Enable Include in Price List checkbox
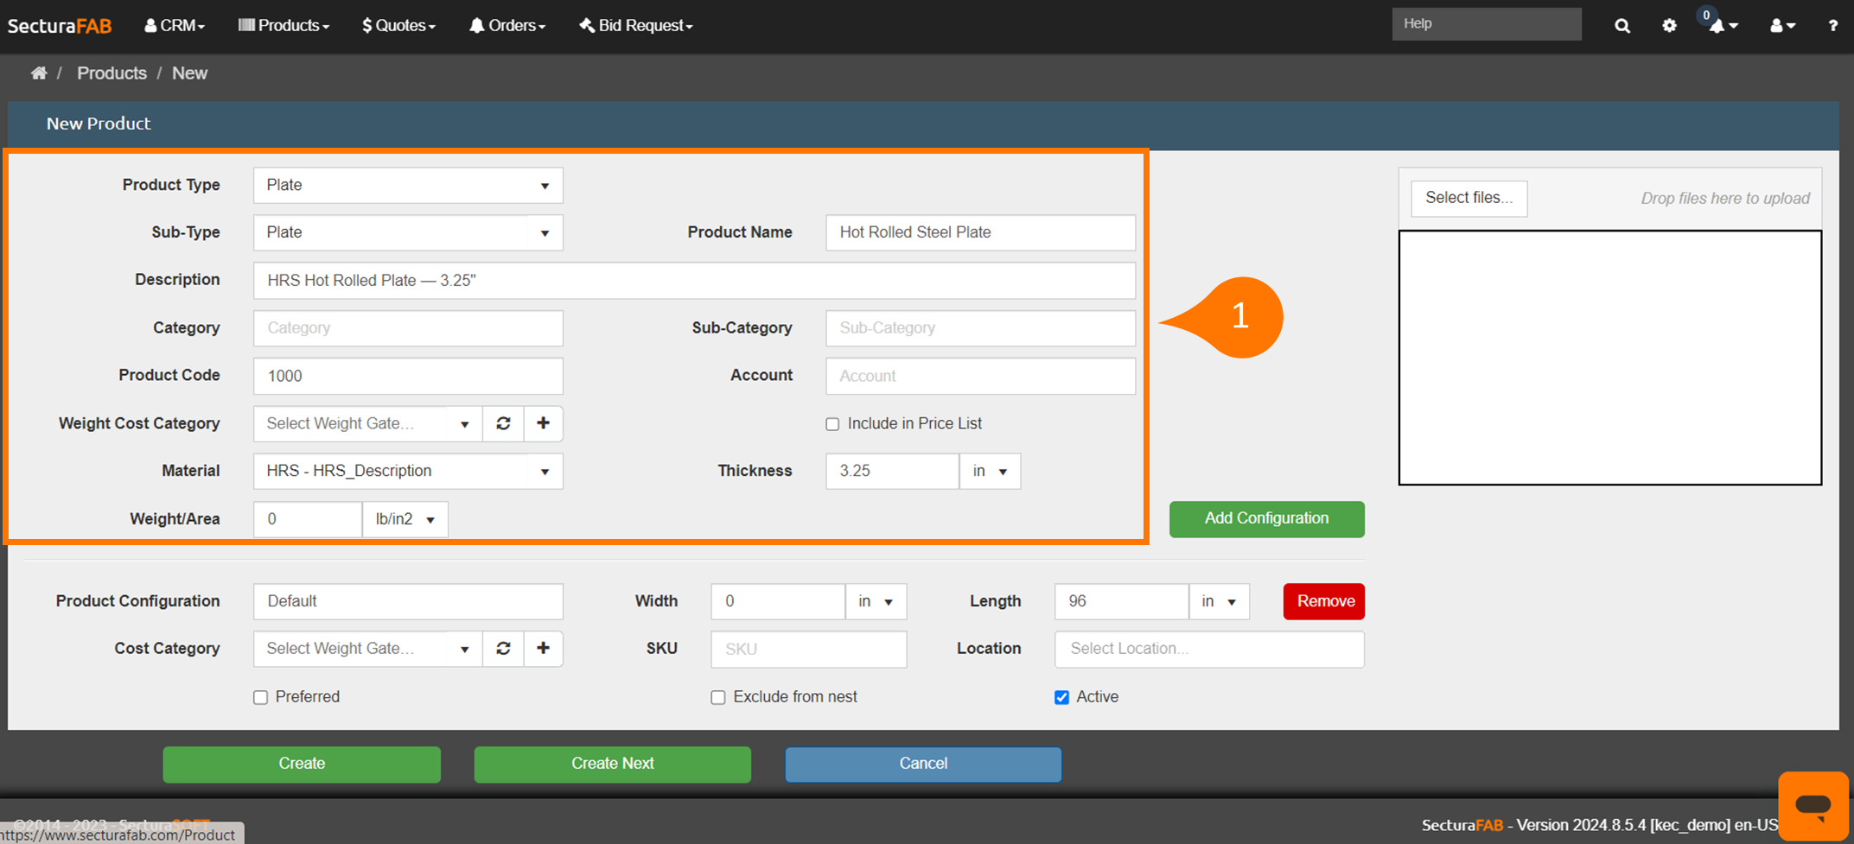Image resolution: width=1854 pixels, height=844 pixels. pyautogui.click(x=832, y=424)
